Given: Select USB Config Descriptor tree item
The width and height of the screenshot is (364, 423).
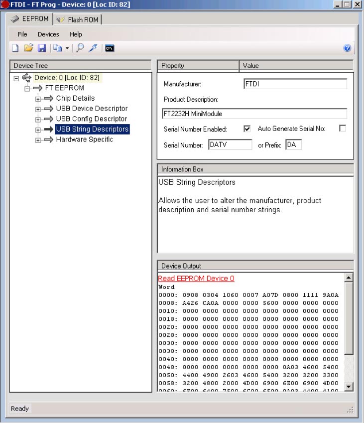Looking at the screenshot, I should tap(92, 119).
